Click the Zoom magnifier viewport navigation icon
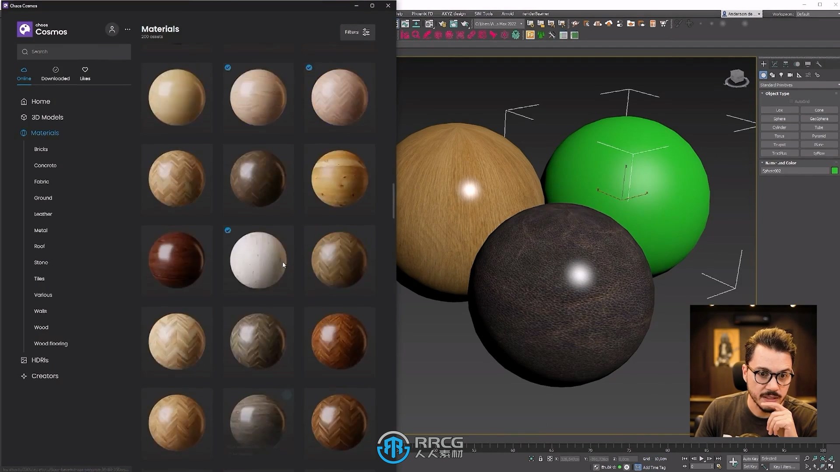The image size is (840, 472). 807,458
